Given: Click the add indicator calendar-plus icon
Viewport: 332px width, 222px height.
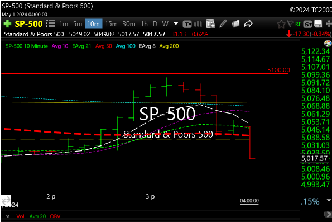Looking at the screenshot, I should tap(210, 23).
